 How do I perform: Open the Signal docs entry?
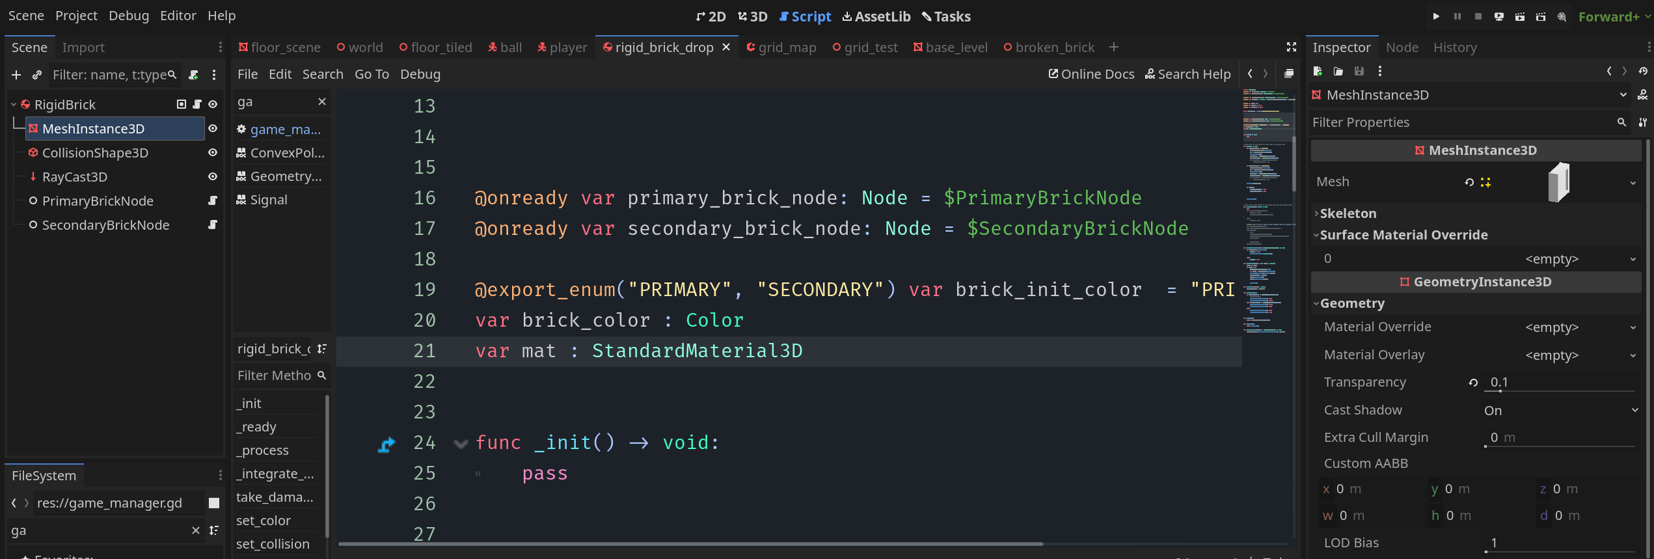click(282, 200)
